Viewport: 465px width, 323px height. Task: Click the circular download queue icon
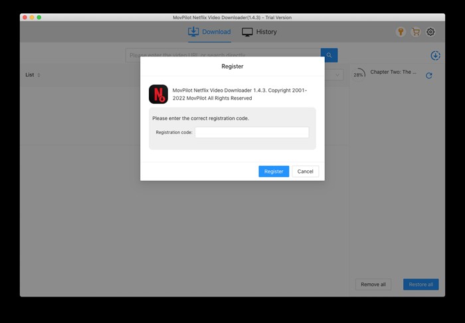point(435,55)
